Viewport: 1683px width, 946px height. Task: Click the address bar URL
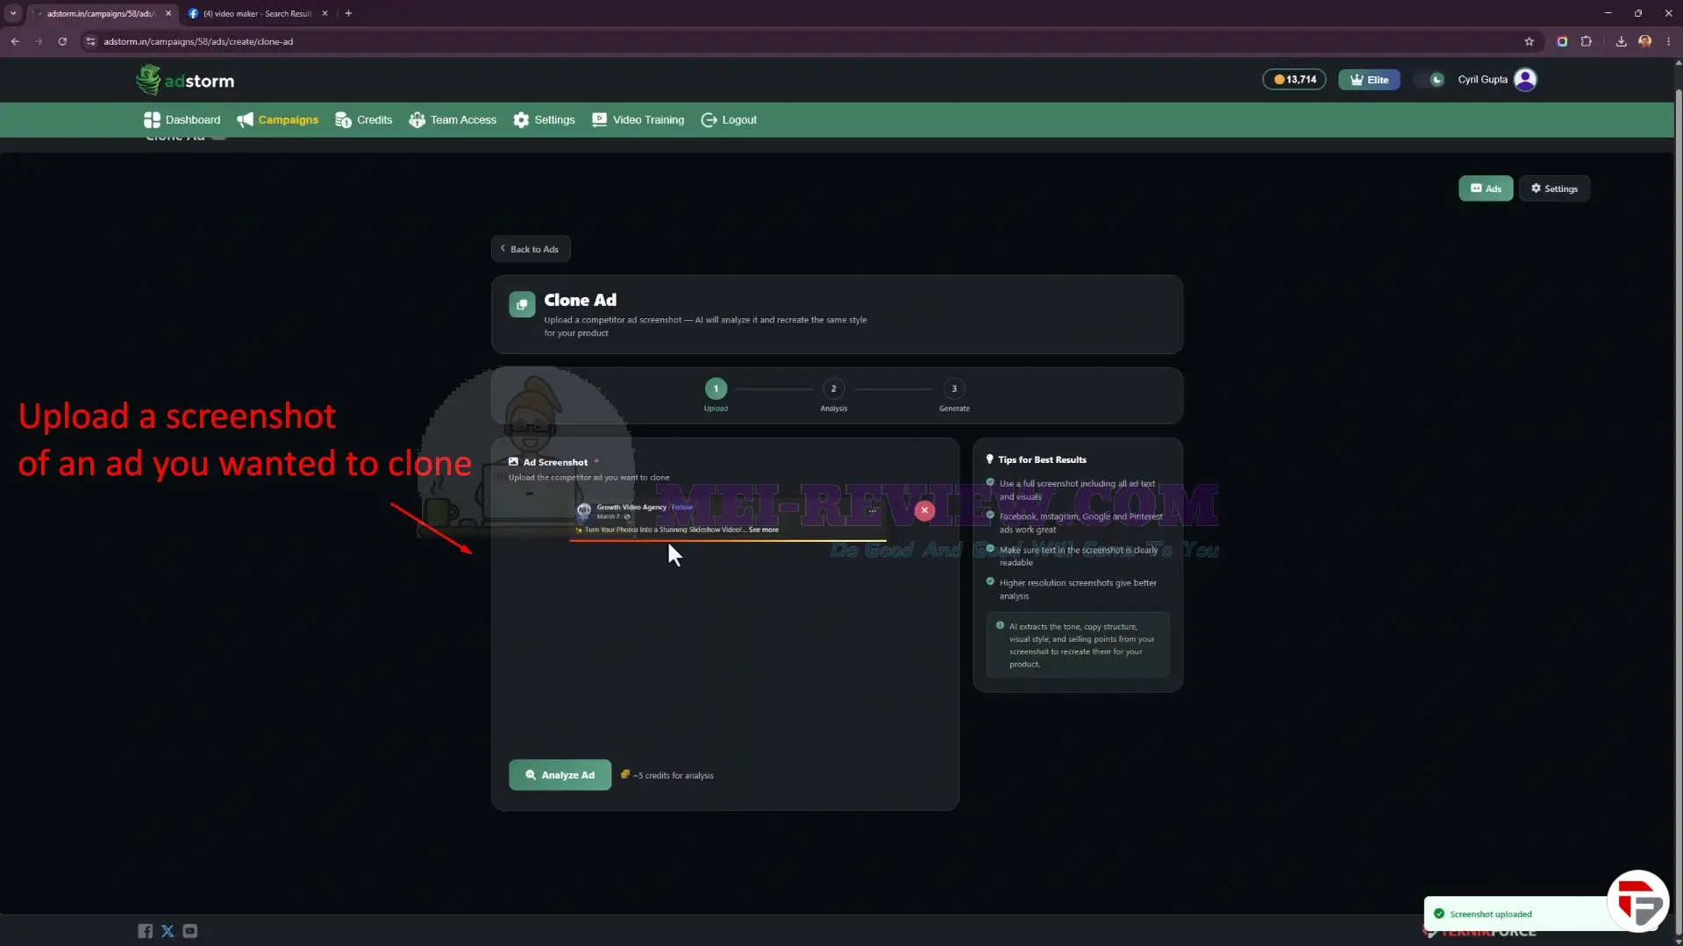click(198, 41)
